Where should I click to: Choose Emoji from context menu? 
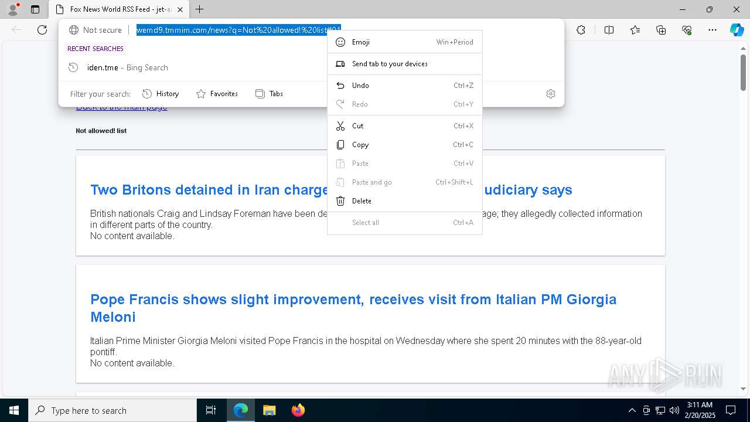tap(404, 42)
